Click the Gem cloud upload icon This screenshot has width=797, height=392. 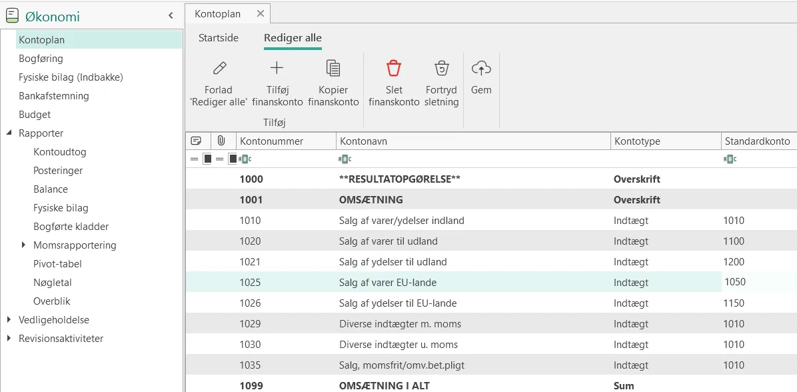coord(481,67)
